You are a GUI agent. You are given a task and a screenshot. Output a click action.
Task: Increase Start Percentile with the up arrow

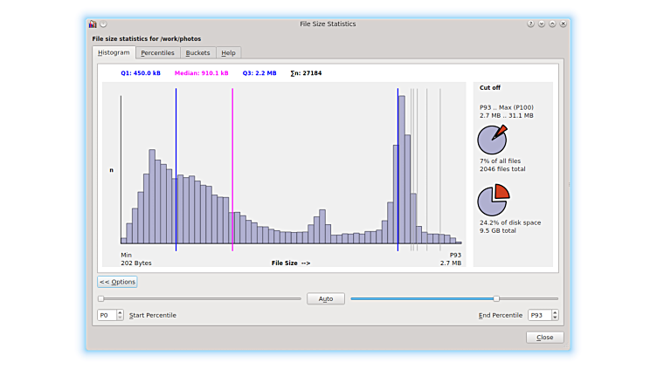[x=118, y=312]
